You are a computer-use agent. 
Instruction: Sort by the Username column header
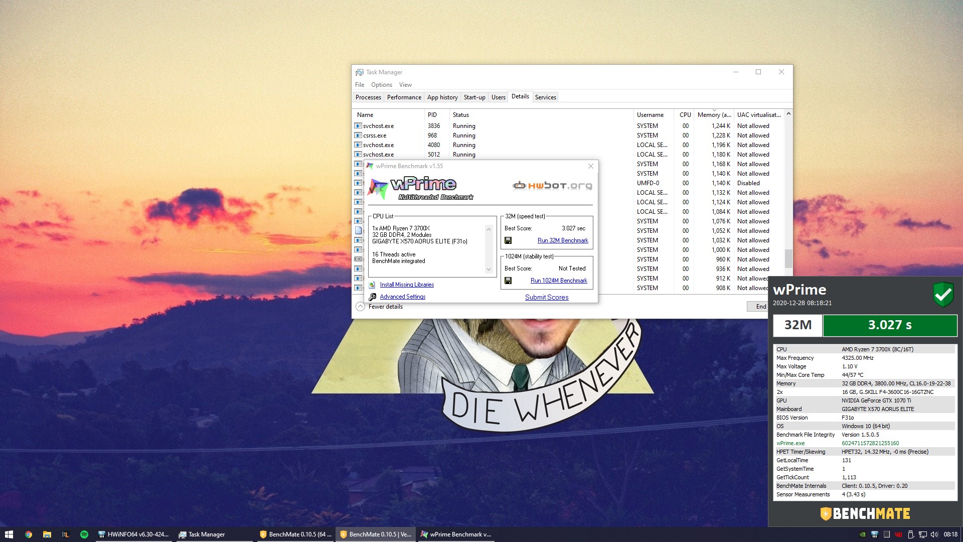click(x=653, y=115)
